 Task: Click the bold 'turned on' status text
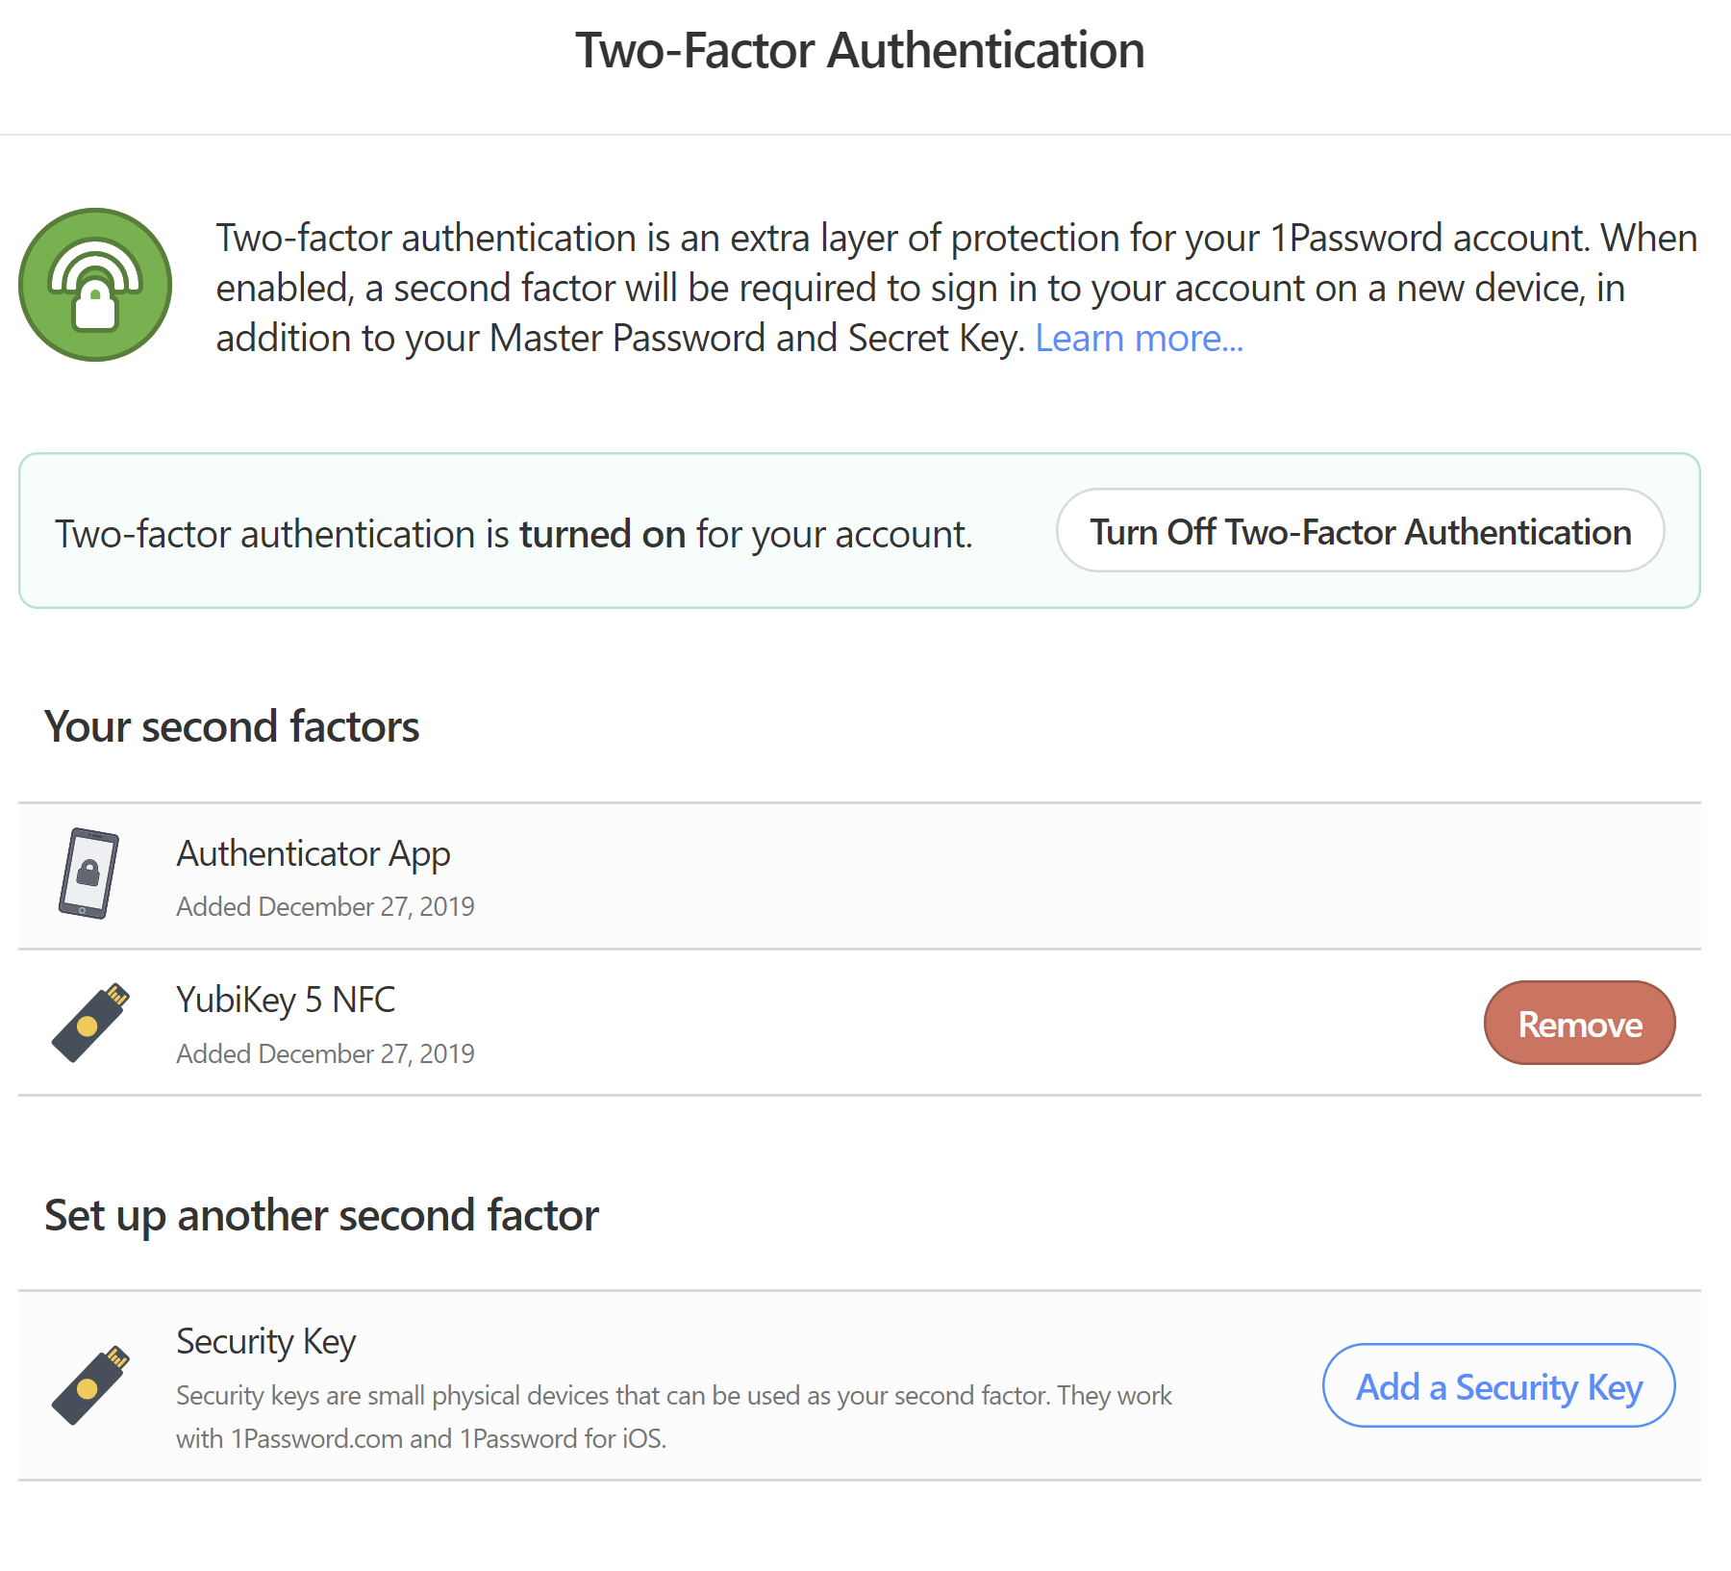(602, 534)
